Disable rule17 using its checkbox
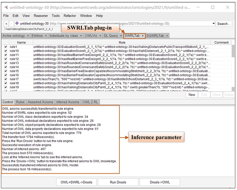 (5, 79)
